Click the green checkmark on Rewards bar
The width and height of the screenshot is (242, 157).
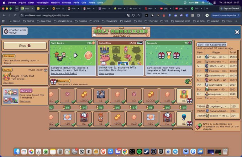188,81
